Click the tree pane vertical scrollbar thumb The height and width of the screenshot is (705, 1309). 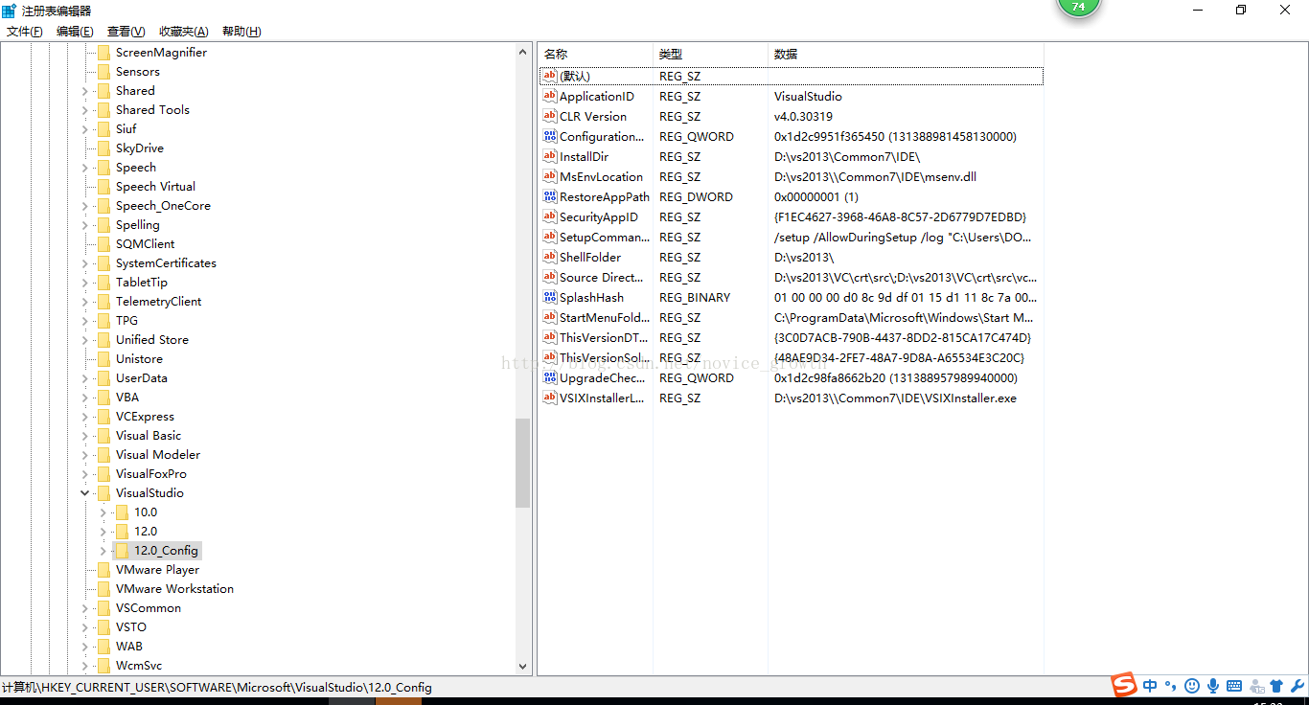point(522,463)
